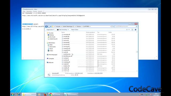Click the dll icon beside mscandui.dll
This screenshot has width=171, height=96.
click(62, 34)
